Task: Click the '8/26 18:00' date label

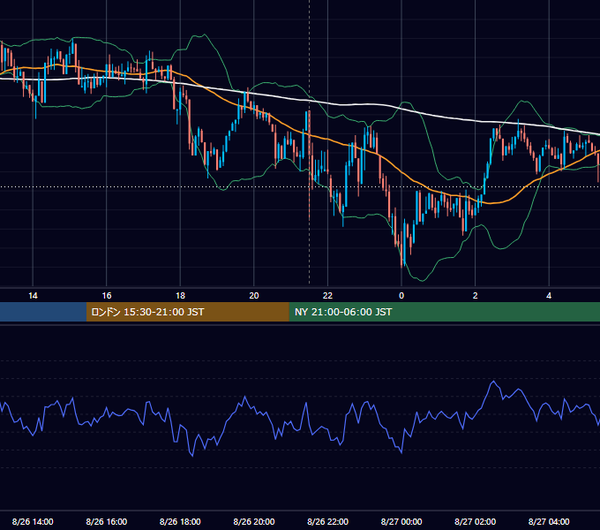Action: click(180, 521)
